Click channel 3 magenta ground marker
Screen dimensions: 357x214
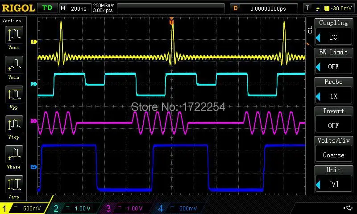[x=34, y=121]
